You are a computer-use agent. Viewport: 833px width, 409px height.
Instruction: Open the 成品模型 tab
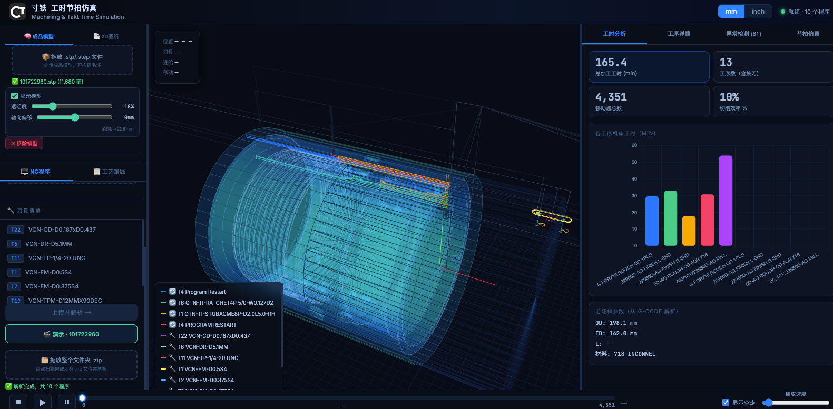39,36
